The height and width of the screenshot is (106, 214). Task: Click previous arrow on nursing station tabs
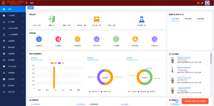(170, 19)
